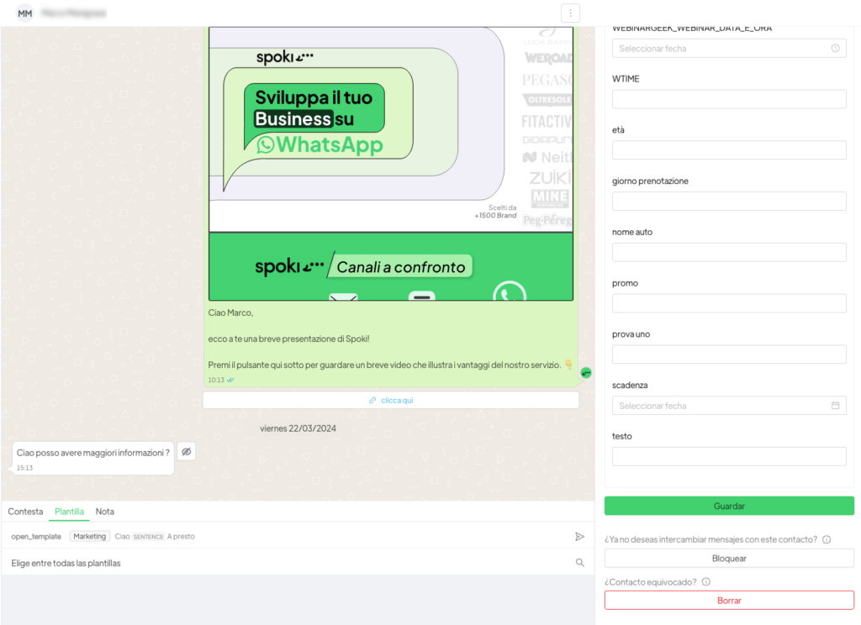Click the MM contact avatar
The height and width of the screenshot is (625, 861).
pyautogui.click(x=25, y=13)
